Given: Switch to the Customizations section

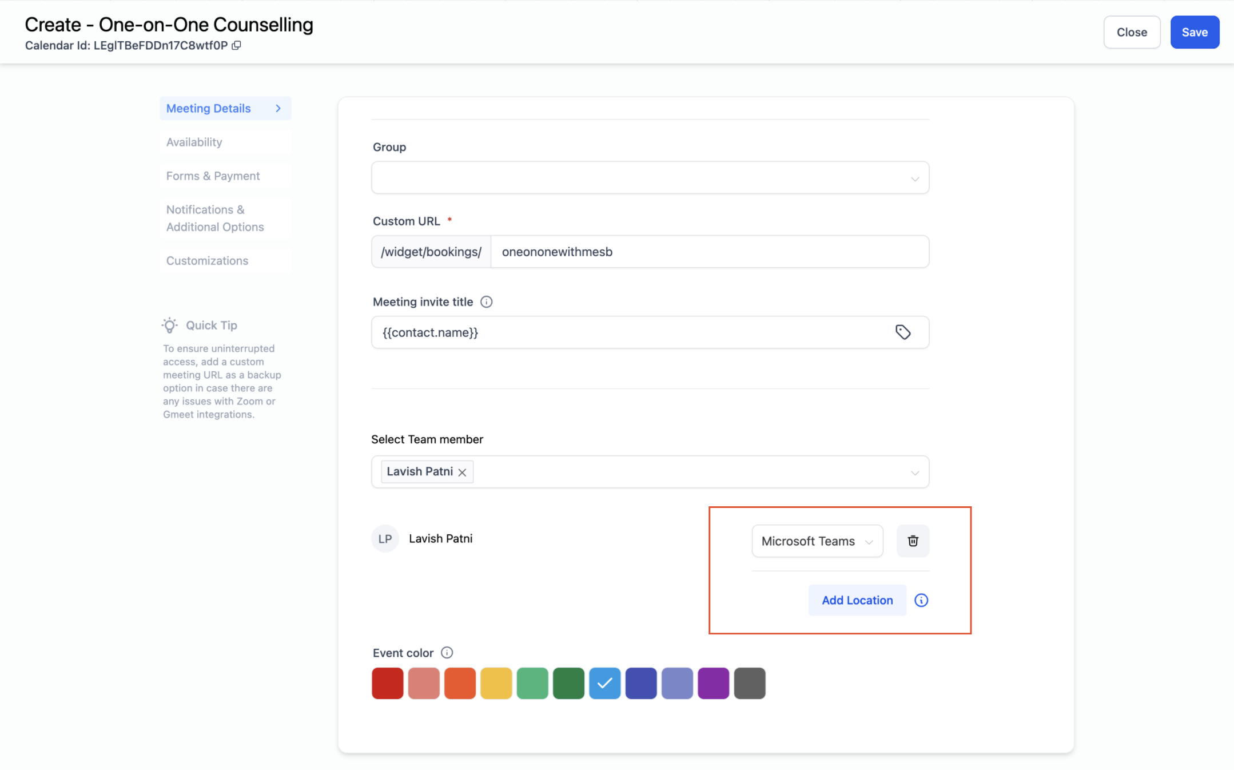Looking at the screenshot, I should (x=207, y=261).
